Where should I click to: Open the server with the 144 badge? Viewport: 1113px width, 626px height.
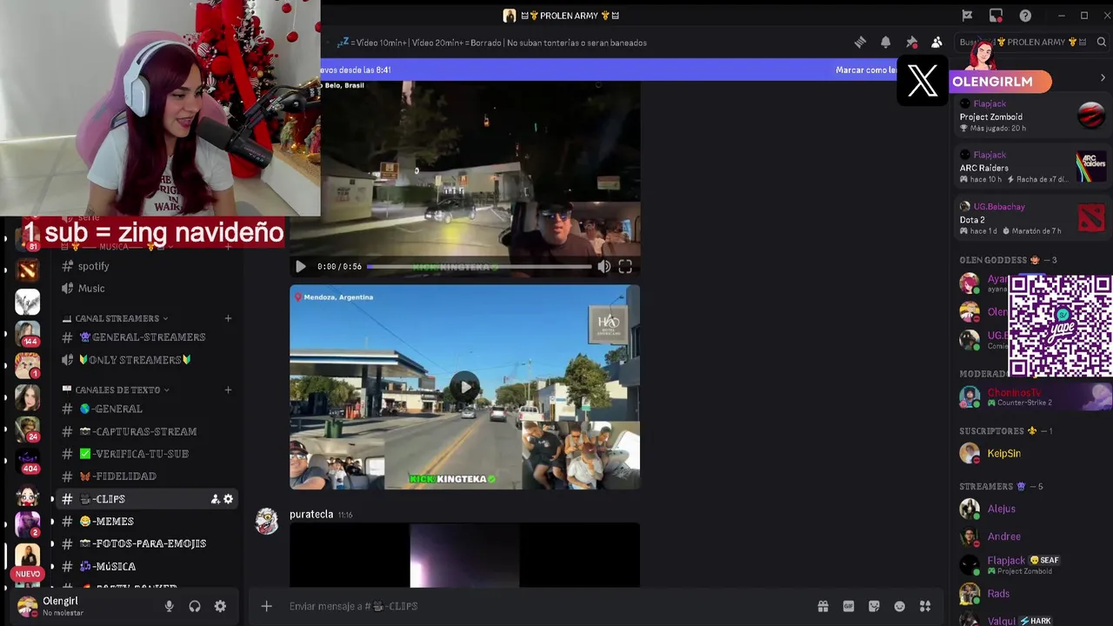[27, 333]
